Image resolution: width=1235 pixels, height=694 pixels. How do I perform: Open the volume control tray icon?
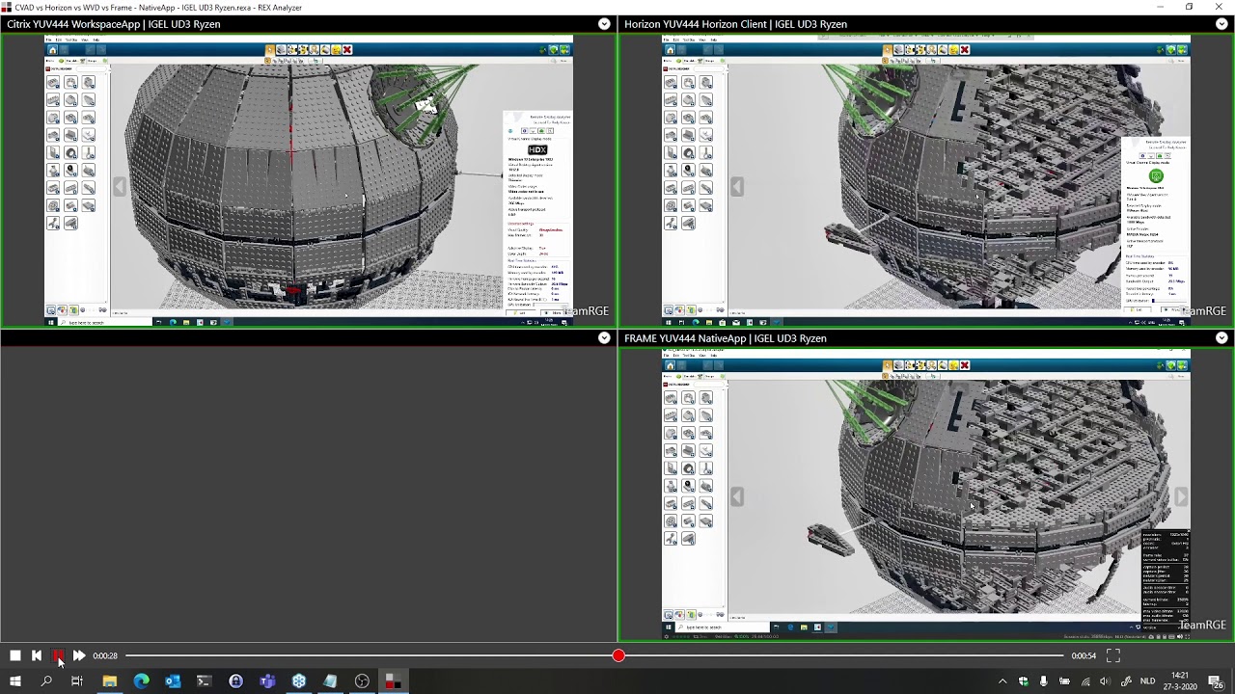click(1106, 681)
